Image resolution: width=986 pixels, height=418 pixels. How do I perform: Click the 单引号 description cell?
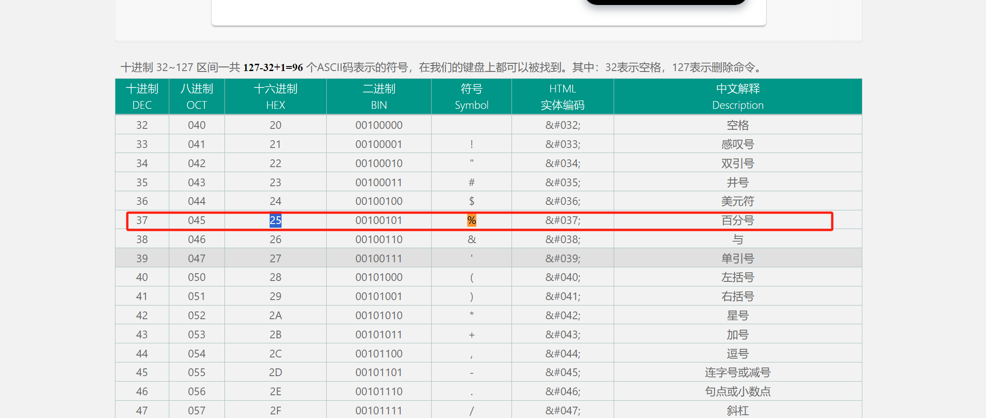click(x=738, y=258)
